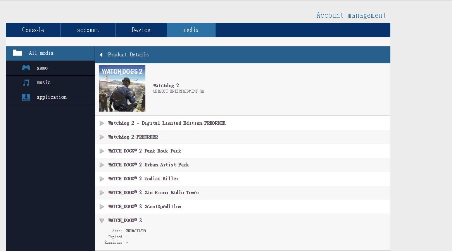Expand the Zodiac Killer entry
Image resolution: width=452 pixels, height=251 pixels.
[x=102, y=179]
